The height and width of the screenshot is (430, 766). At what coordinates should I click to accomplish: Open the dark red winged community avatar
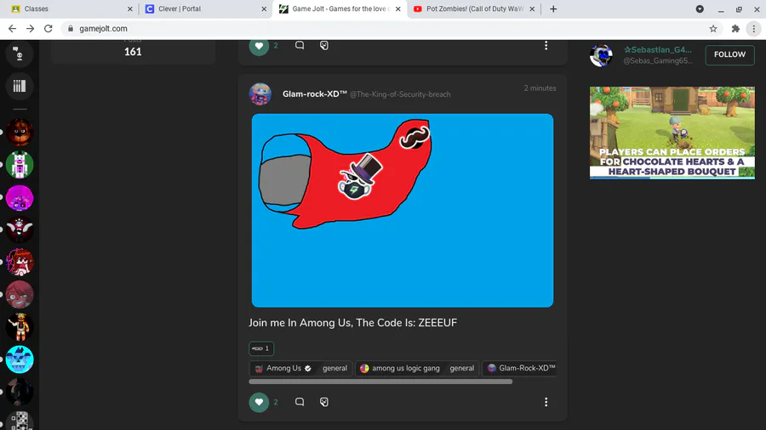click(20, 229)
